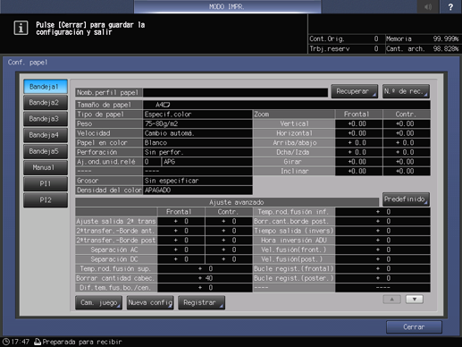Click the clock icon in status bar
462x347 pixels.
click(5, 342)
